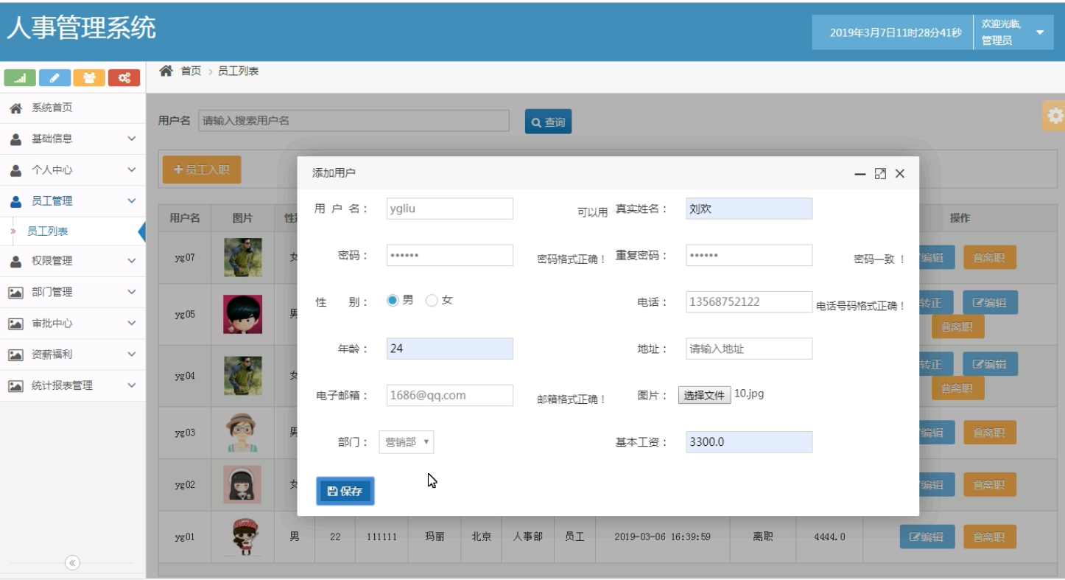Close the 添加用户 dialog
Screen dimensions: 1065x580
900,174
